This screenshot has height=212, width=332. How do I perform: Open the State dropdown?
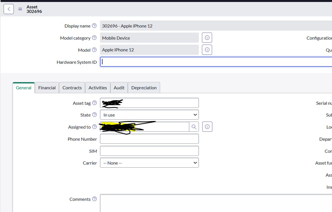pos(149,115)
